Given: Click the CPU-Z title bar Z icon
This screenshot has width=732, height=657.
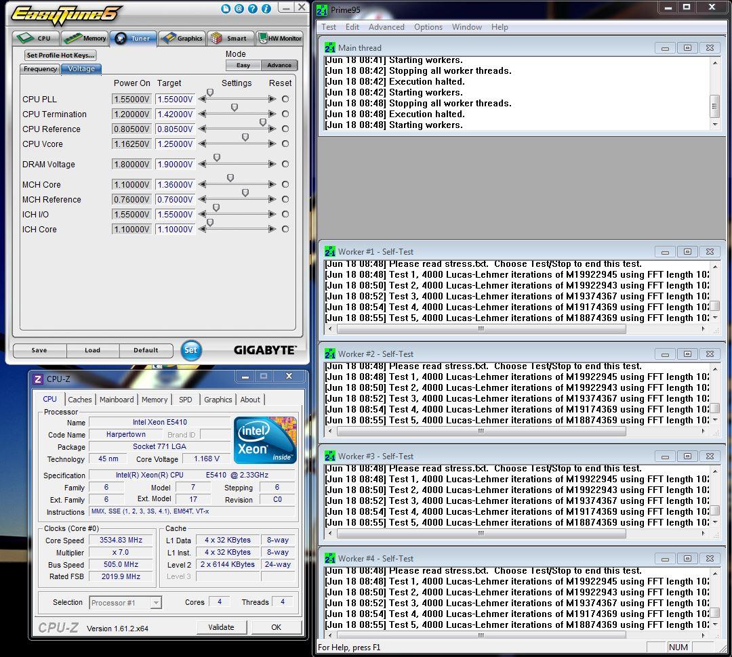Looking at the screenshot, I should (38, 379).
